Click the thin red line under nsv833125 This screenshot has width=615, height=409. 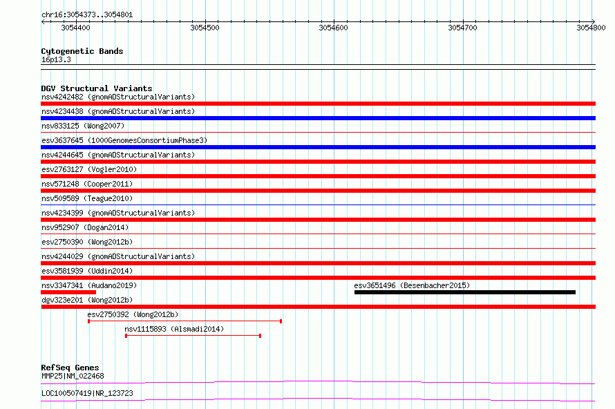(x=318, y=132)
